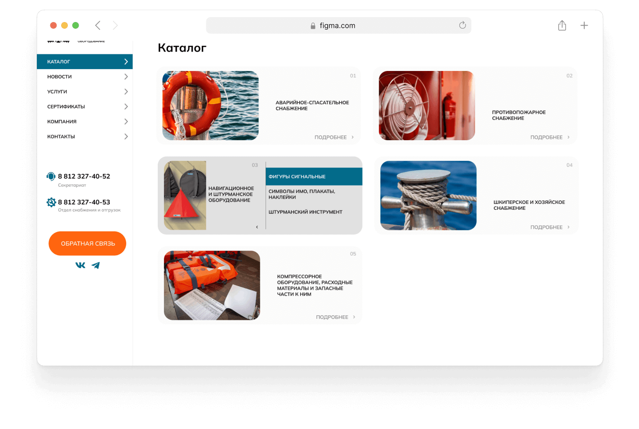Click the browser reload icon
This screenshot has width=639, height=429.
point(462,25)
